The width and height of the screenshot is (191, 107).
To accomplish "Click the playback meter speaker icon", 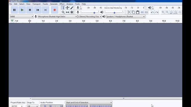I will (x=150, y=8).
